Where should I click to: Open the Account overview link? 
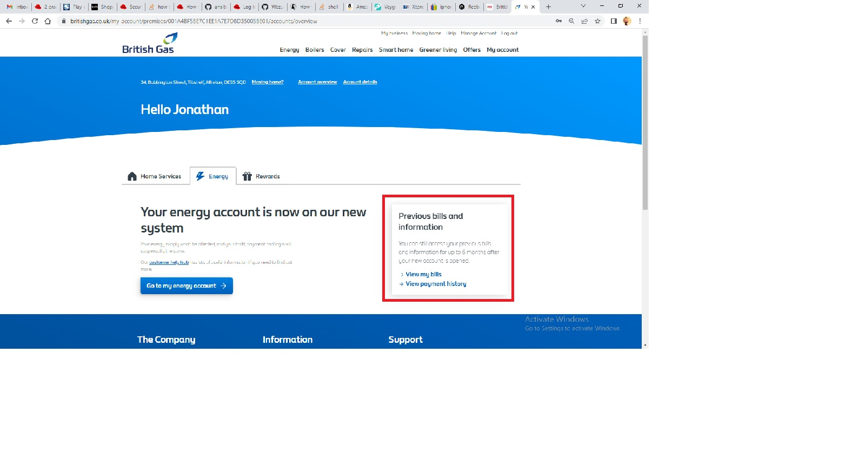[x=317, y=82]
